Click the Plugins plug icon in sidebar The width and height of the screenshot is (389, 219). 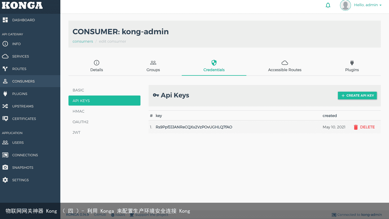[5, 94]
